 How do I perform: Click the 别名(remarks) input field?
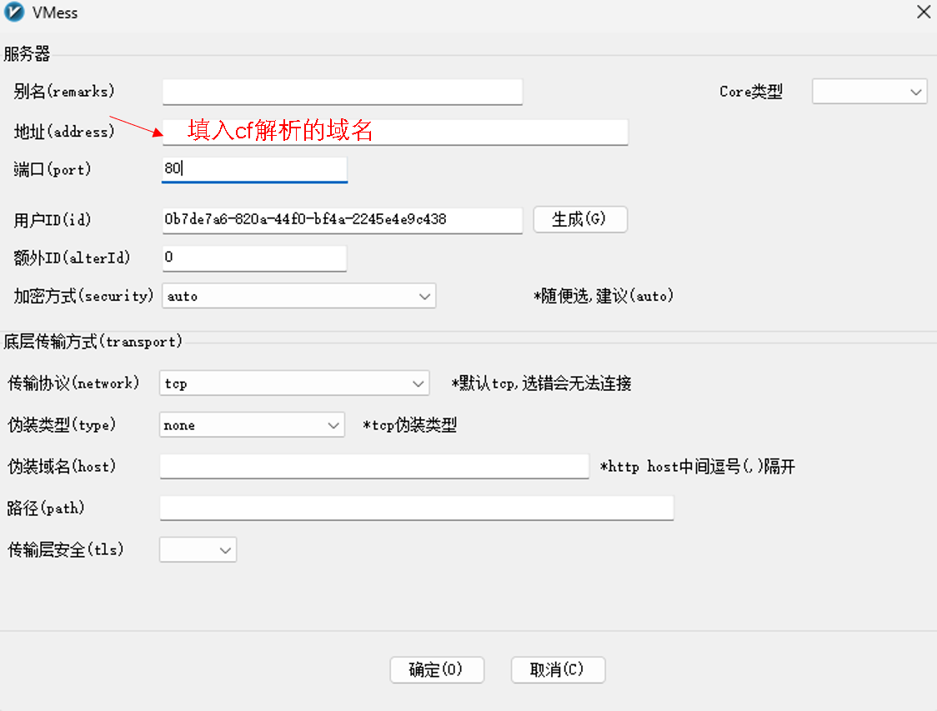pyautogui.click(x=342, y=92)
